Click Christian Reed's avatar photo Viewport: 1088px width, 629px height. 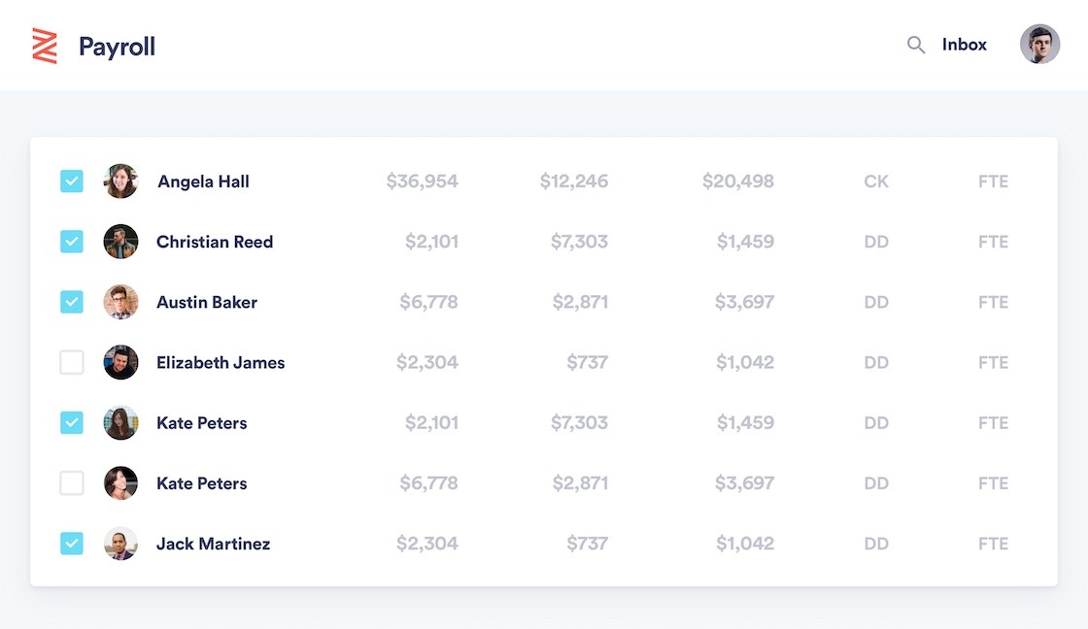(x=121, y=242)
